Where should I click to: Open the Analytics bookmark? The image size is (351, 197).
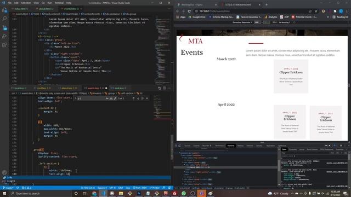tap(270, 17)
